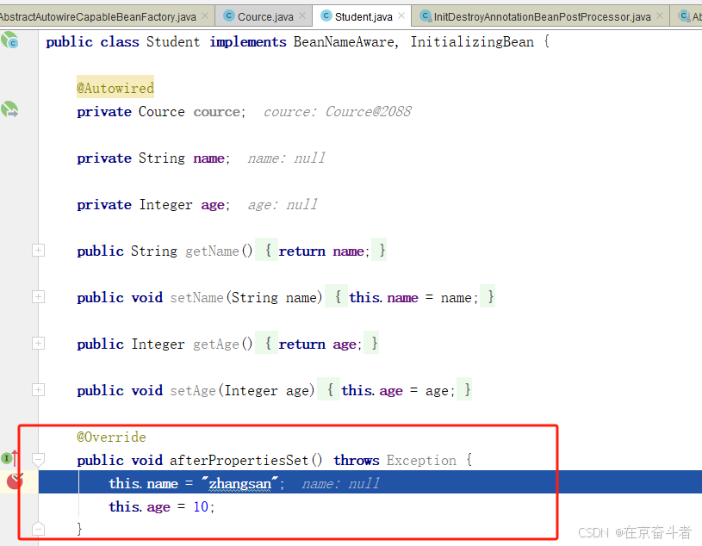The image size is (702, 546).
Task: Close the Cource.java tab
Action: 302,16
